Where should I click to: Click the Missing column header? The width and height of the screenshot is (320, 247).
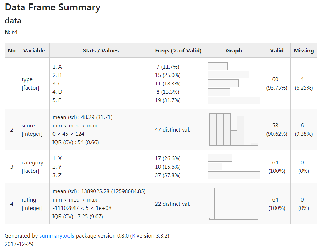click(x=304, y=50)
